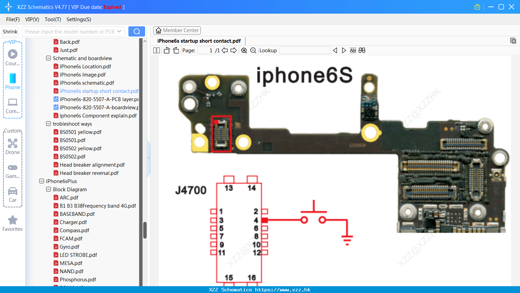Open the Game console category
This screenshot has height=293, width=520.
coord(13,167)
